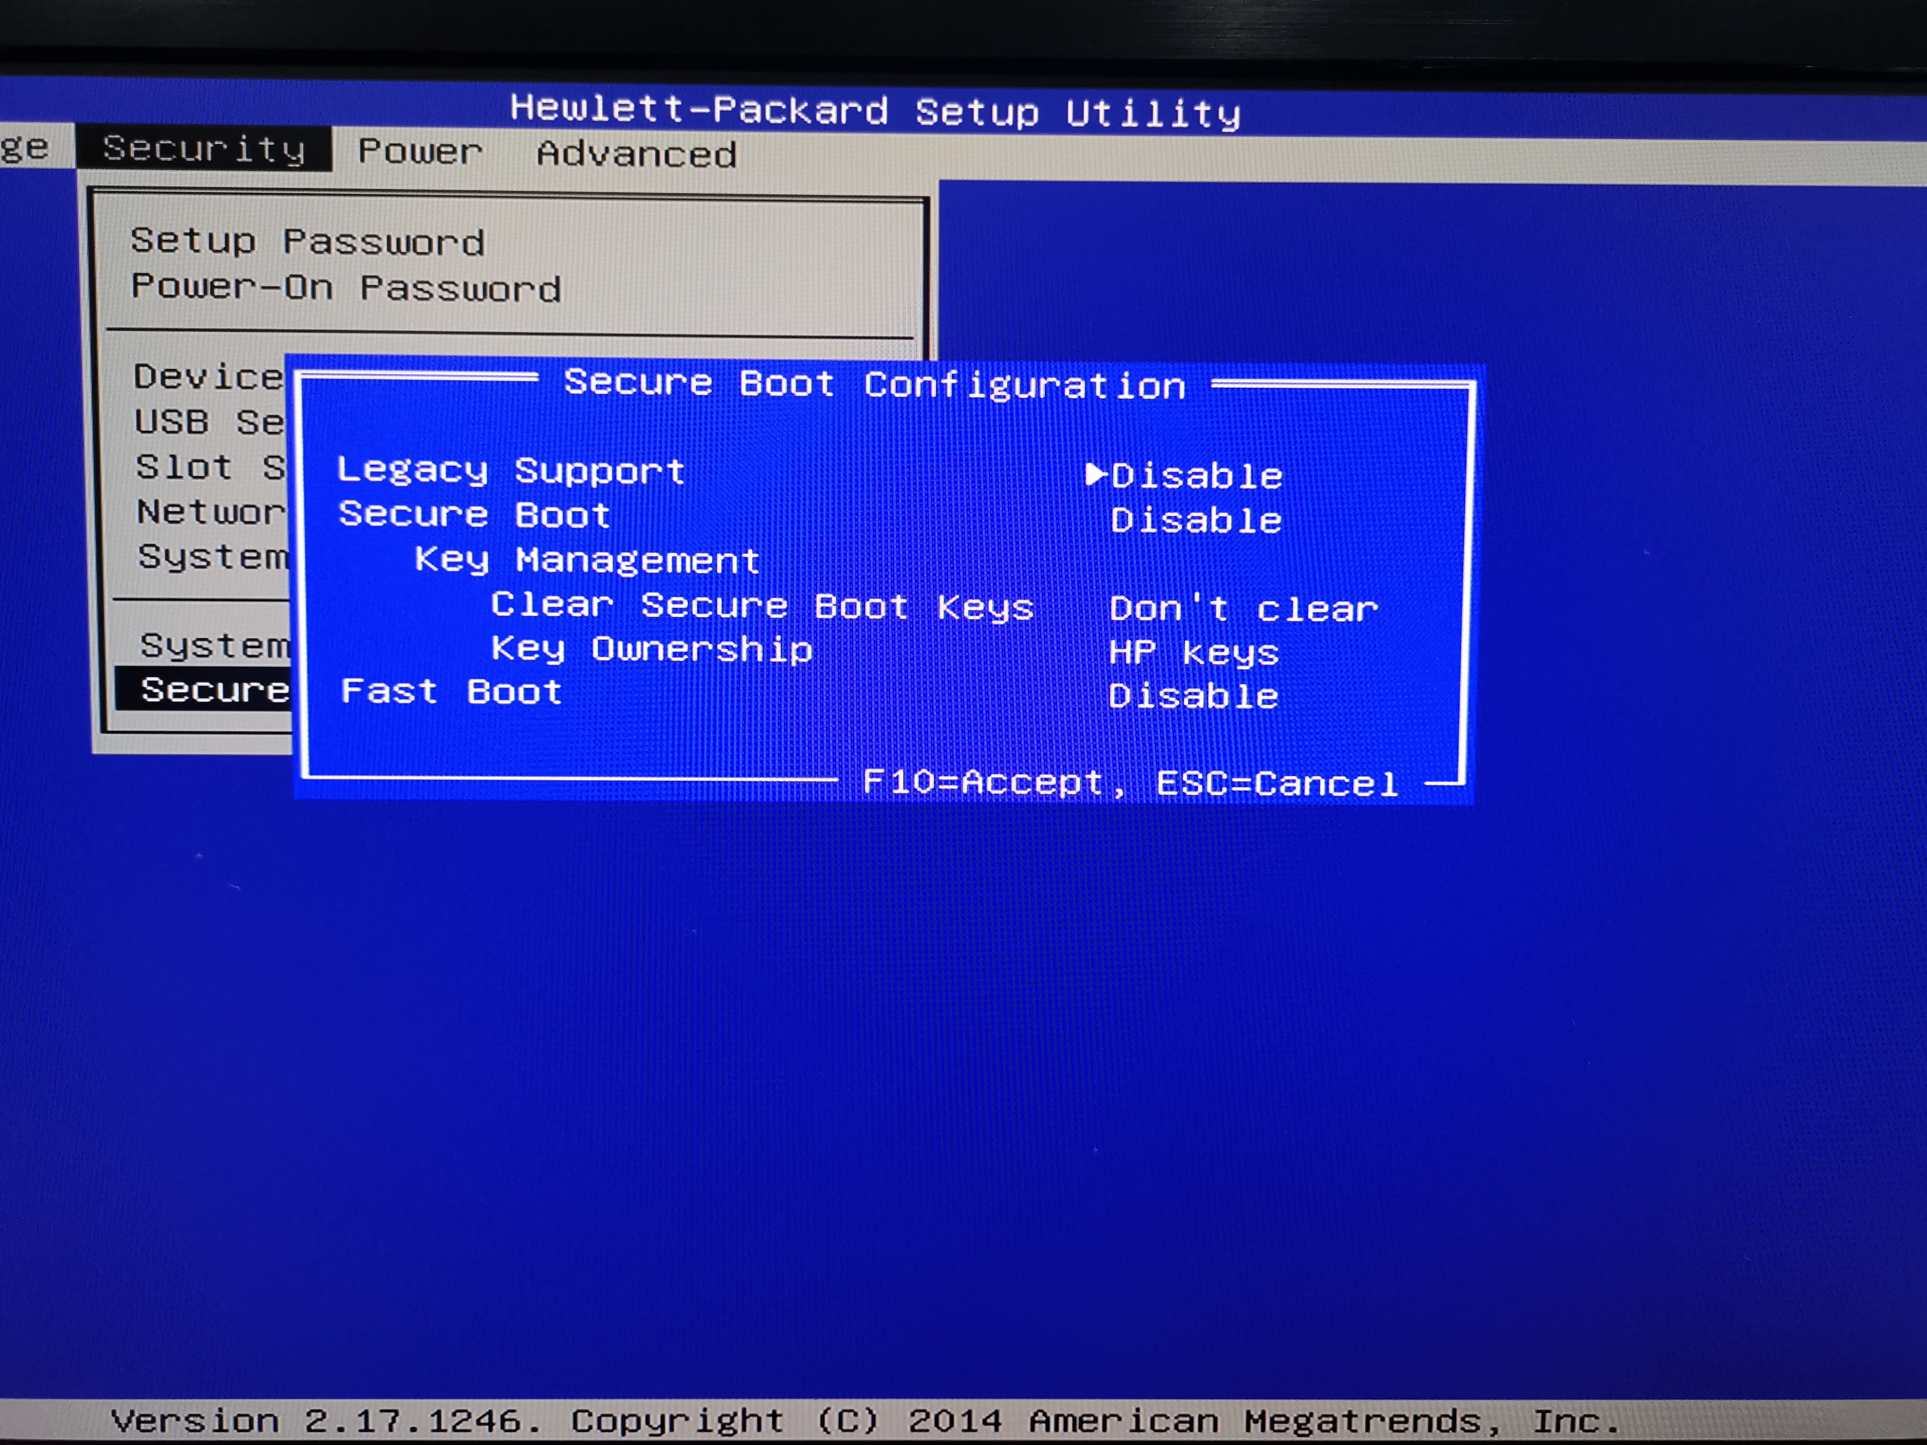The width and height of the screenshot is (1927, 1445).
Task: Select the Secure Boot label
Action: pyautogui.click(x=474, y=515)
